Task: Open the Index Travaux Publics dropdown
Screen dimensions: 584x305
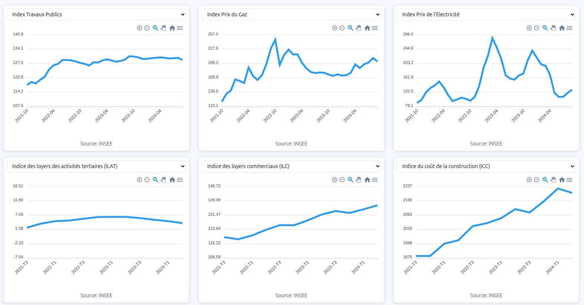Action: pyautogui.click(x=96, y=14)
